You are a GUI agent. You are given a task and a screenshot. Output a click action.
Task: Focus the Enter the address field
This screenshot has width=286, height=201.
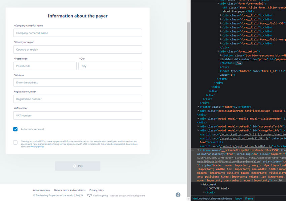coord(77,82)
